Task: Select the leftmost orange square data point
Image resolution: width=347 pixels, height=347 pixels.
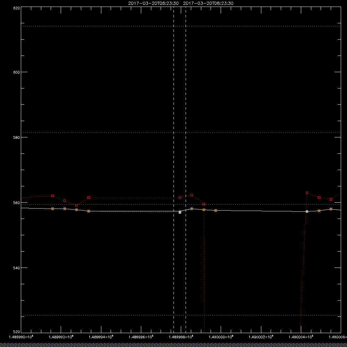Action: [x=52, y=209]
